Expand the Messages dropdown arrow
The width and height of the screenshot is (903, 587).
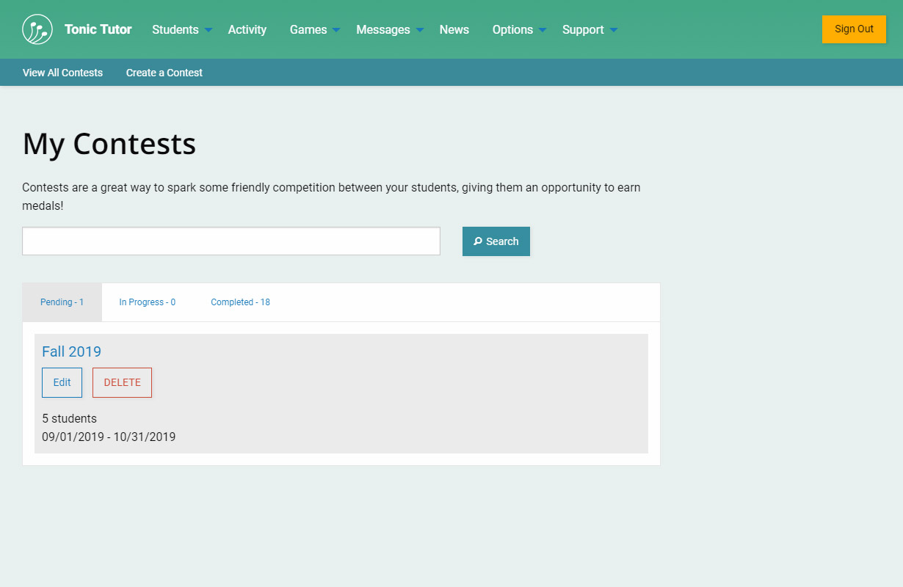420,30
